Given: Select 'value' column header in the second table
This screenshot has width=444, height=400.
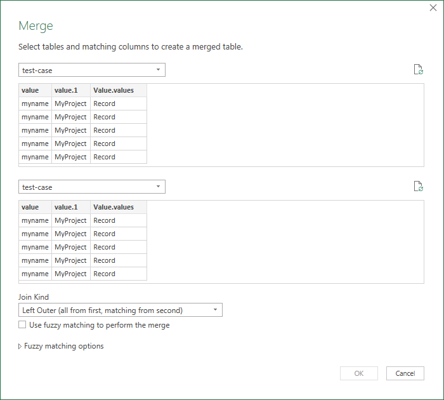Looking at the screenshot, I should [x=35, y=207].
